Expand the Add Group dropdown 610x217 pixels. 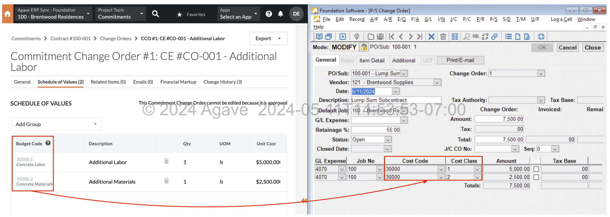tap(56, 124)
